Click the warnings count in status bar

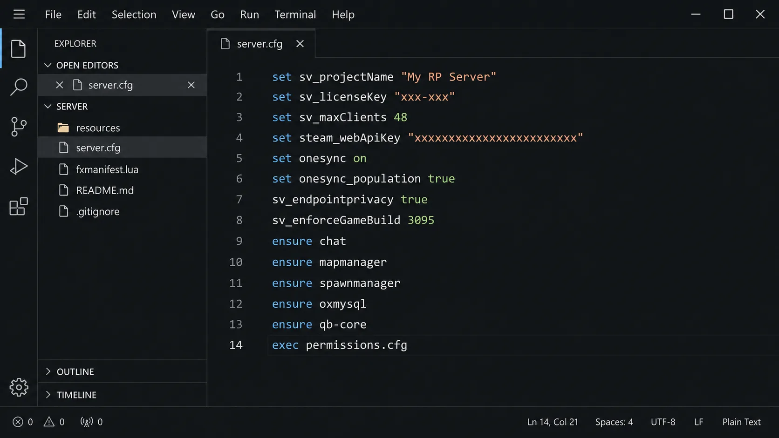tap(54, 422)
